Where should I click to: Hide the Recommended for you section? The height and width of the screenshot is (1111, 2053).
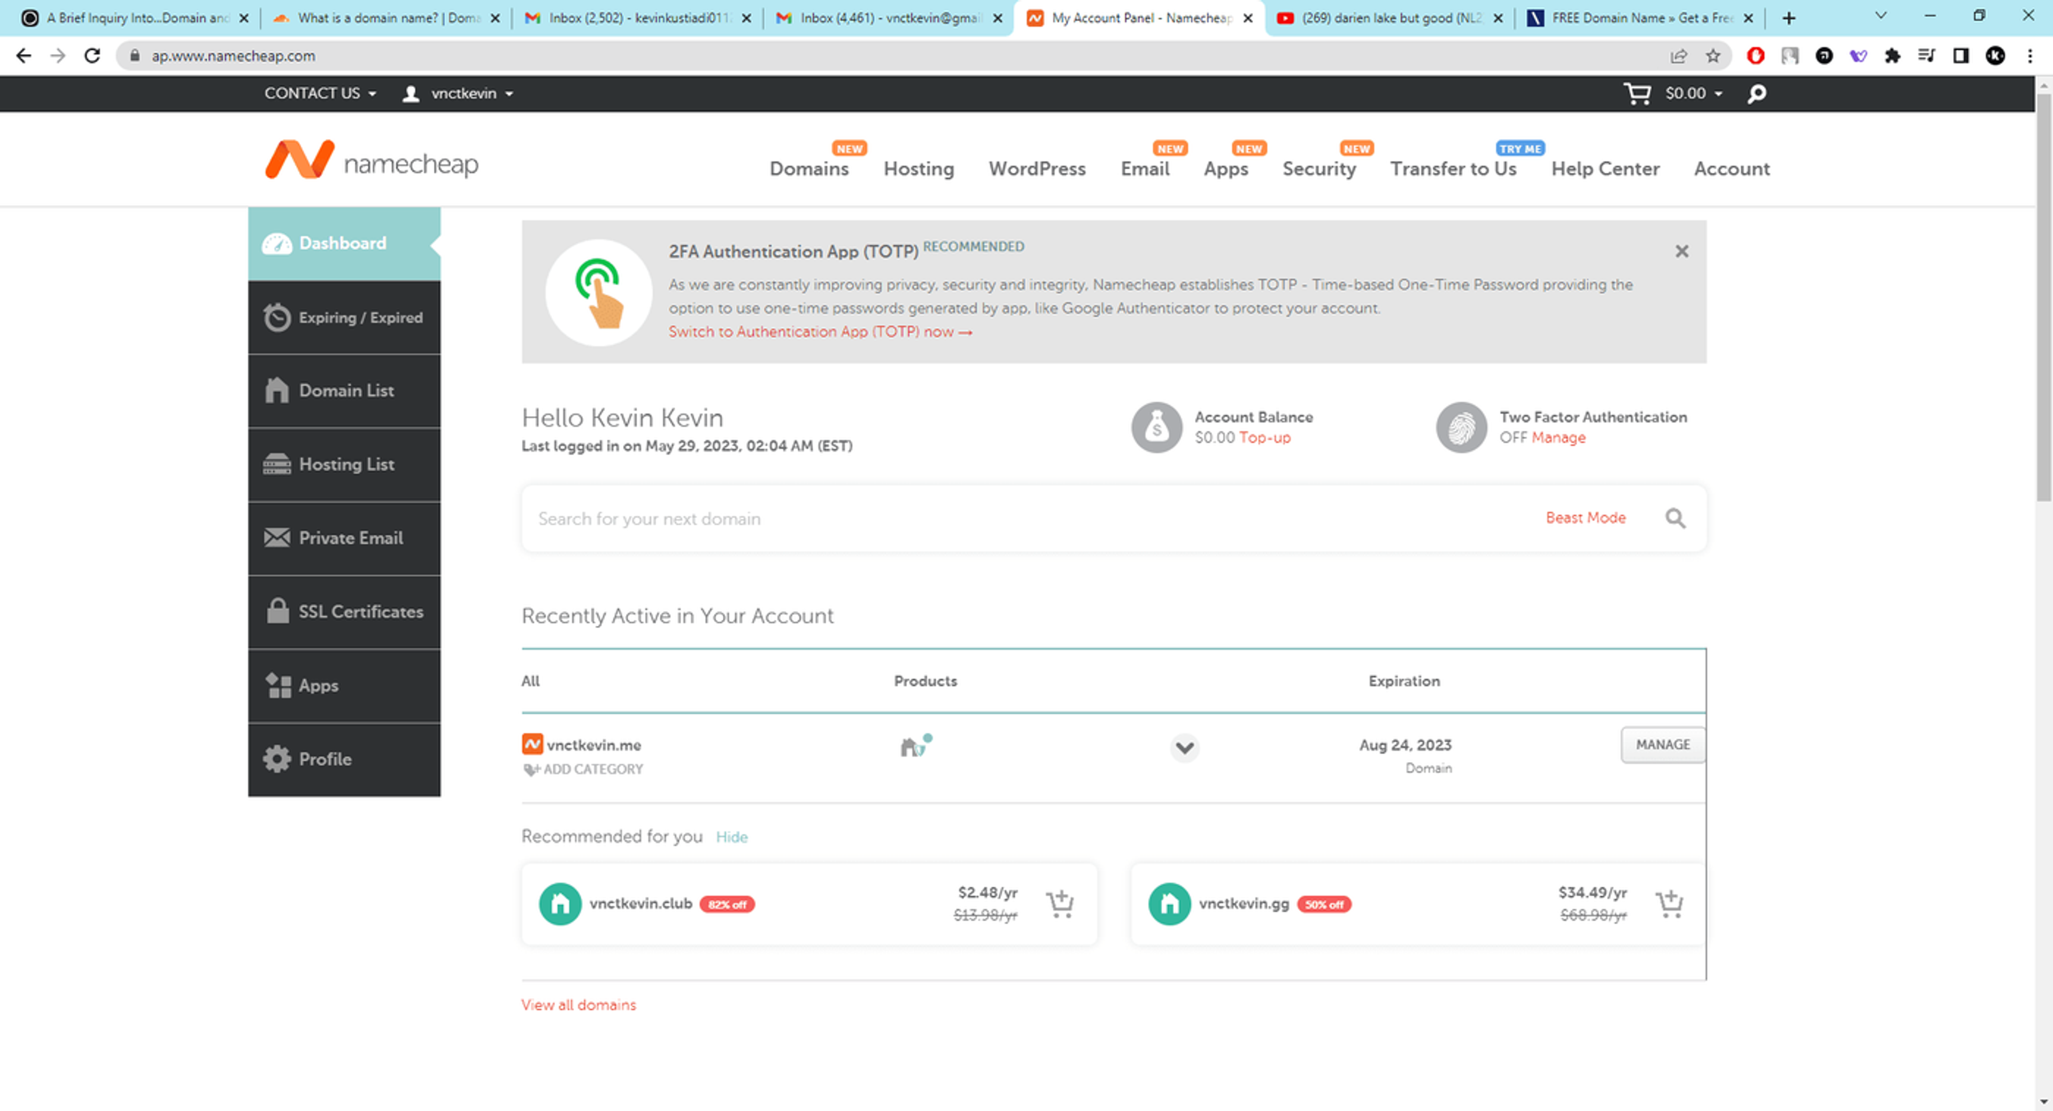731,837
